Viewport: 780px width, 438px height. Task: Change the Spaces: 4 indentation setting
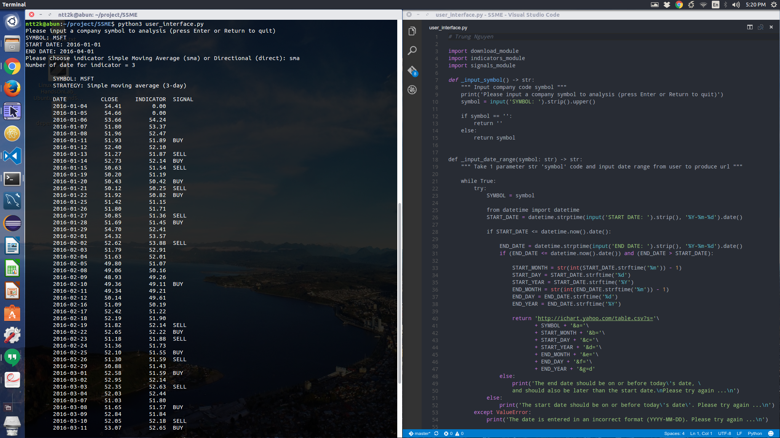[674, 433]
